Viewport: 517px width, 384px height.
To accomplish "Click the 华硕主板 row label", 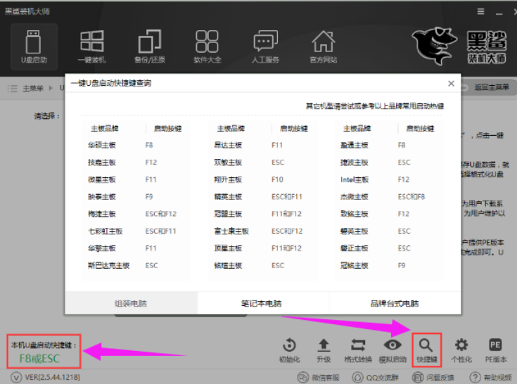I will (x=101, y=145).
